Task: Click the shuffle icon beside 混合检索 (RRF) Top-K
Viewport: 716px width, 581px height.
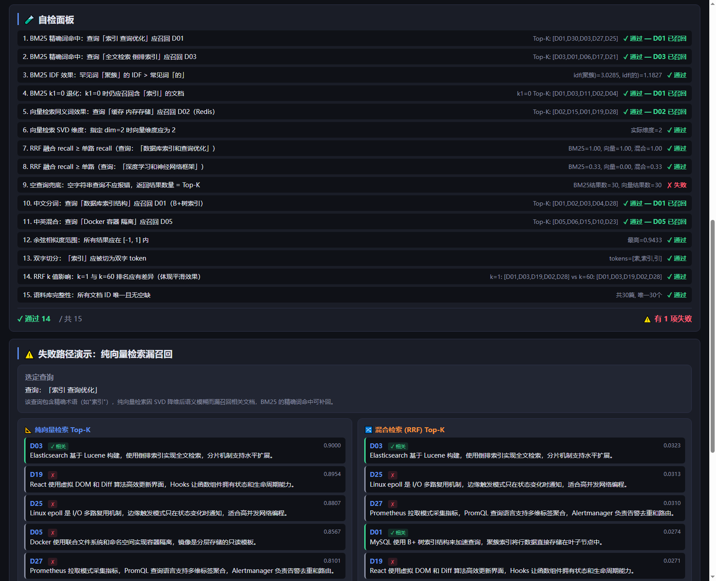Action: click(368, 430)
